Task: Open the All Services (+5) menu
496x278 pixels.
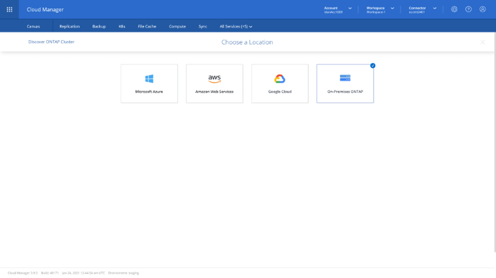Action: (236, 26)
